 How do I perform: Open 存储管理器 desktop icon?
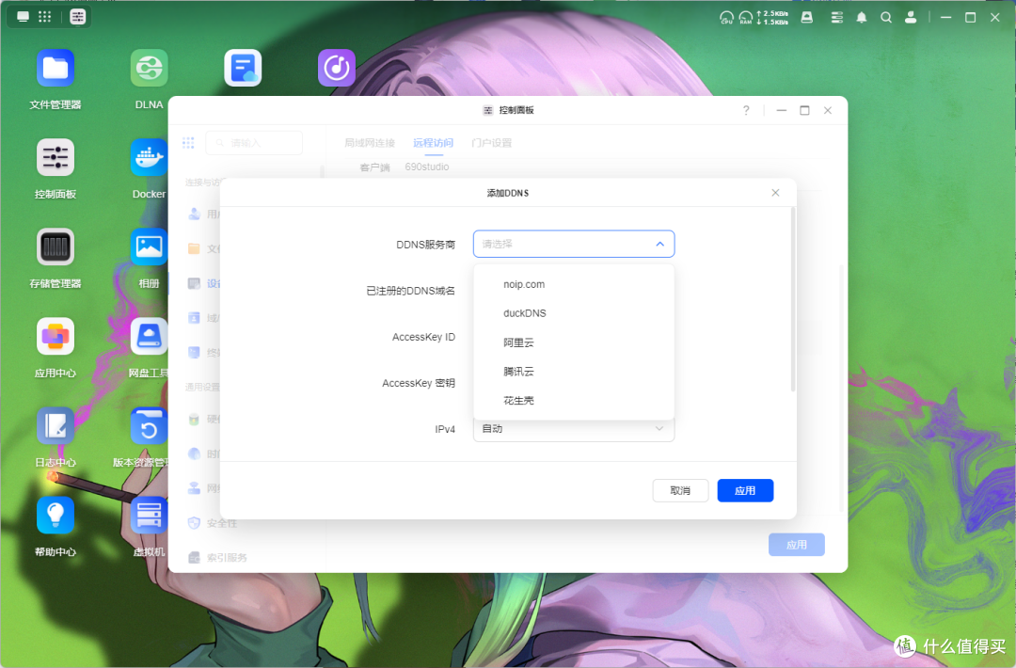(x=56, y=247)
